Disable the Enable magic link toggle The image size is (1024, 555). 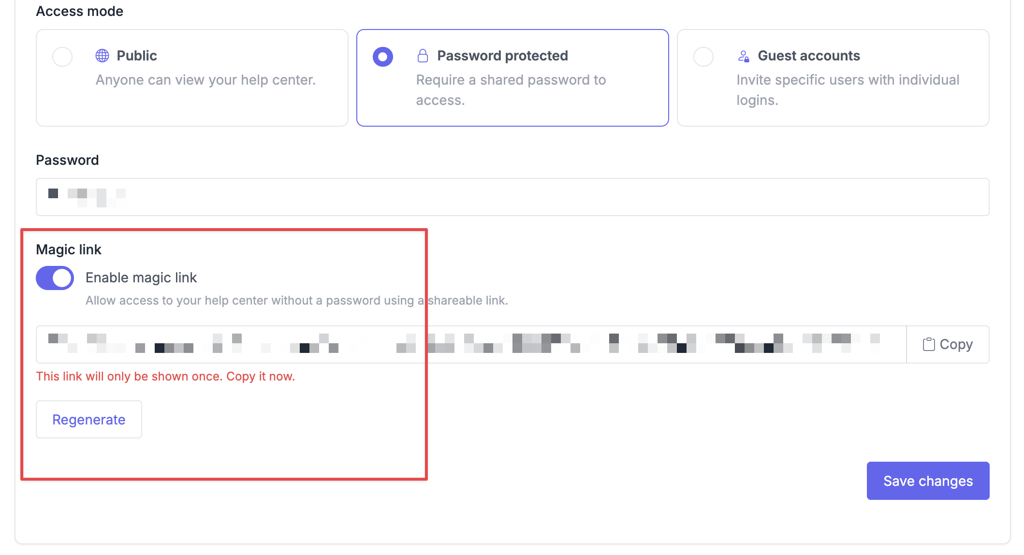55,278
